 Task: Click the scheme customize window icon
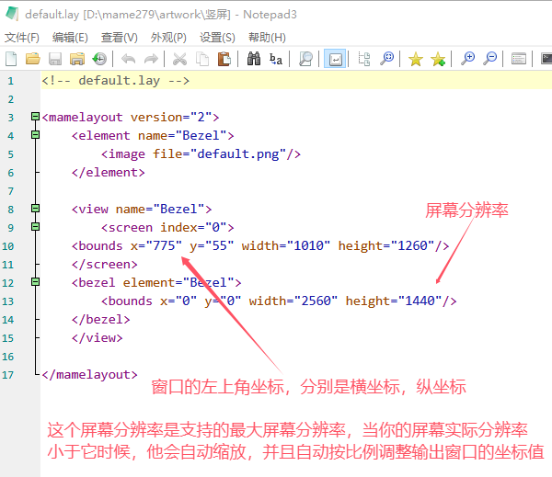pos(519,59)
